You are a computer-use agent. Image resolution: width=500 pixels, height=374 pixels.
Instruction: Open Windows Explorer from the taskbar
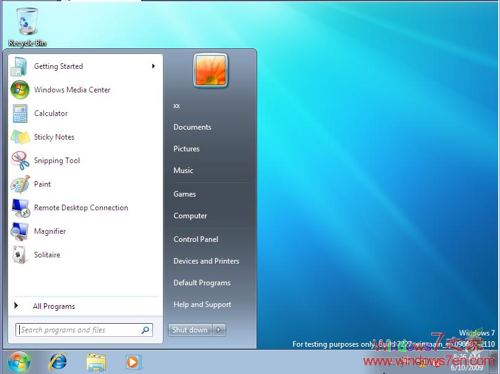[x=96, y=361]
